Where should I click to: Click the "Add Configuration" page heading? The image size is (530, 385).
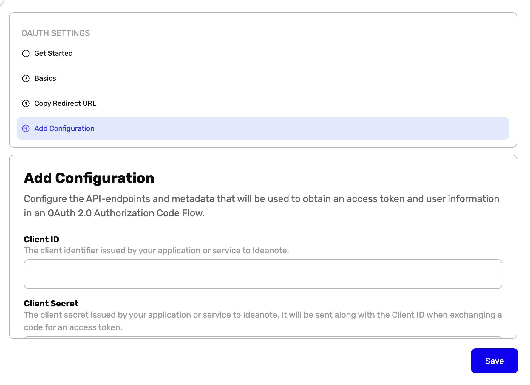(x=89, y=178)
